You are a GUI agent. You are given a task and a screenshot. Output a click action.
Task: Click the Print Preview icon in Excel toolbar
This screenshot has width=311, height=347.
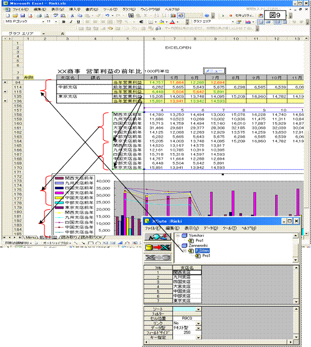click(x=46, y=16)
